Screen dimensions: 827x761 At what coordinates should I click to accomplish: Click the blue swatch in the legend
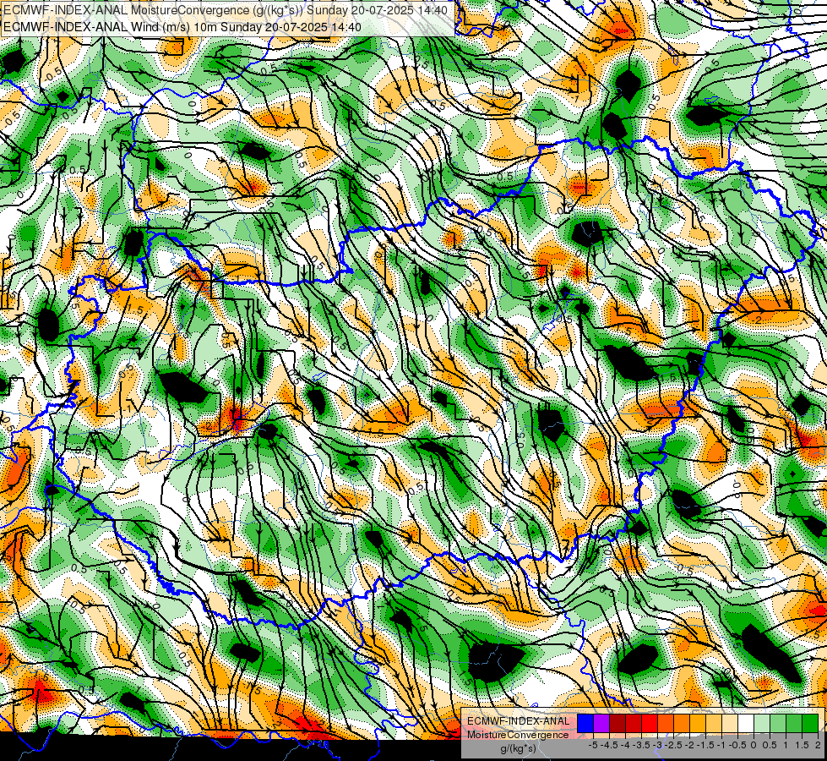coord(585,724)
